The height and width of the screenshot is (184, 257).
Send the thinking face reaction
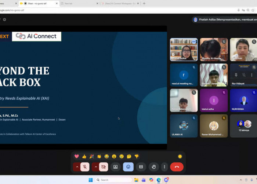coord(129,156)
